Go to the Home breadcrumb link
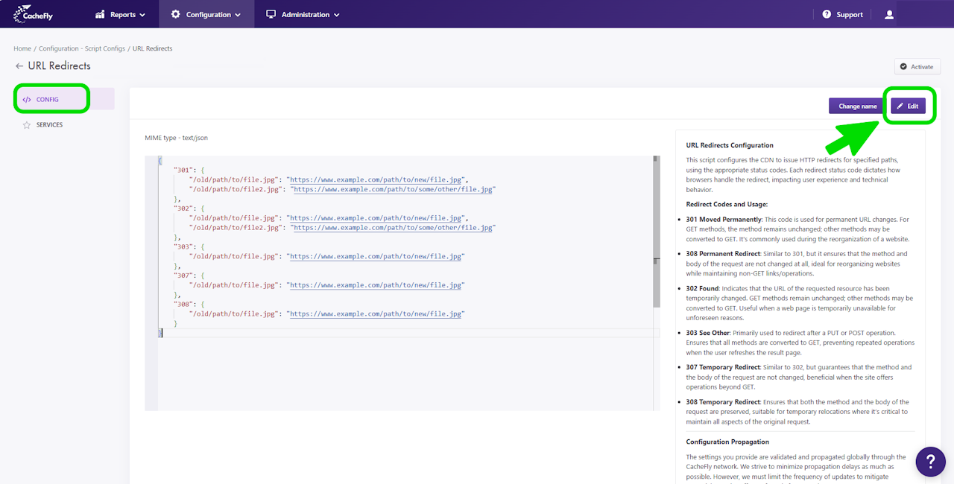This screenshot has width=954, height=484. click(22, 48)
